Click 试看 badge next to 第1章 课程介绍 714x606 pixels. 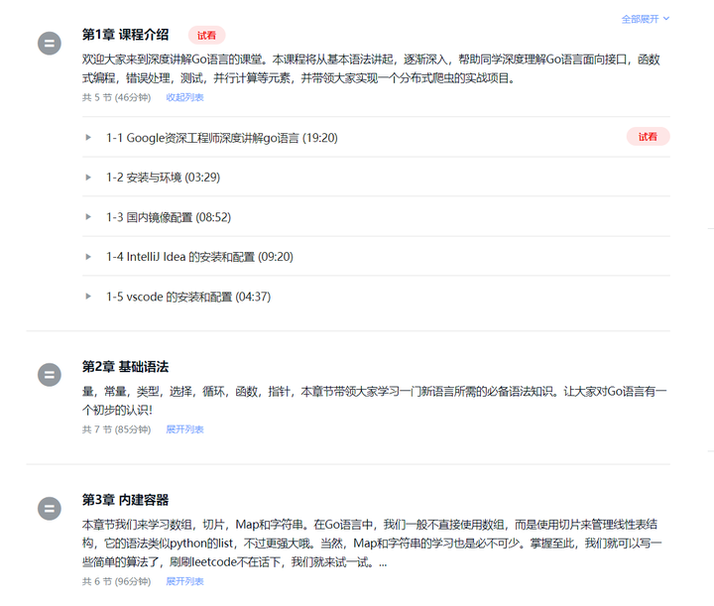[206, 35]
